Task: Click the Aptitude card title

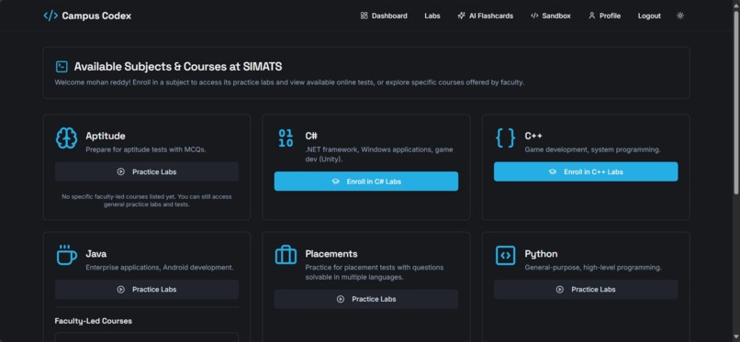Action: pos(106,136)
